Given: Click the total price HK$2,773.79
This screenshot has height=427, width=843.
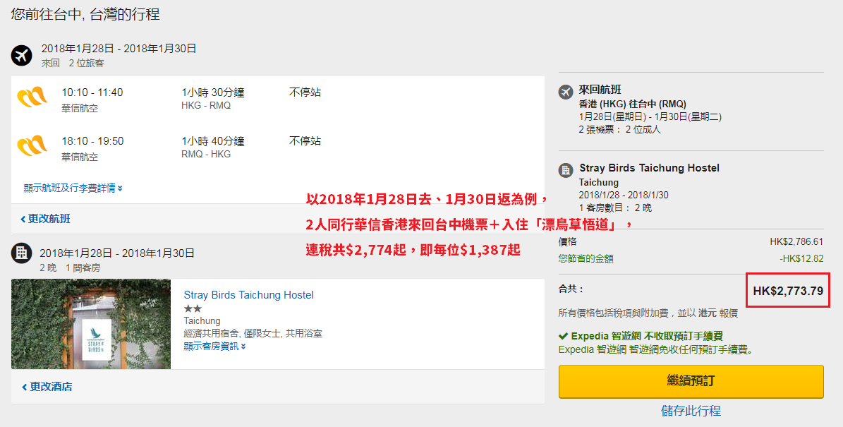Looking at the screenshot, I should (x=788, y=291).
